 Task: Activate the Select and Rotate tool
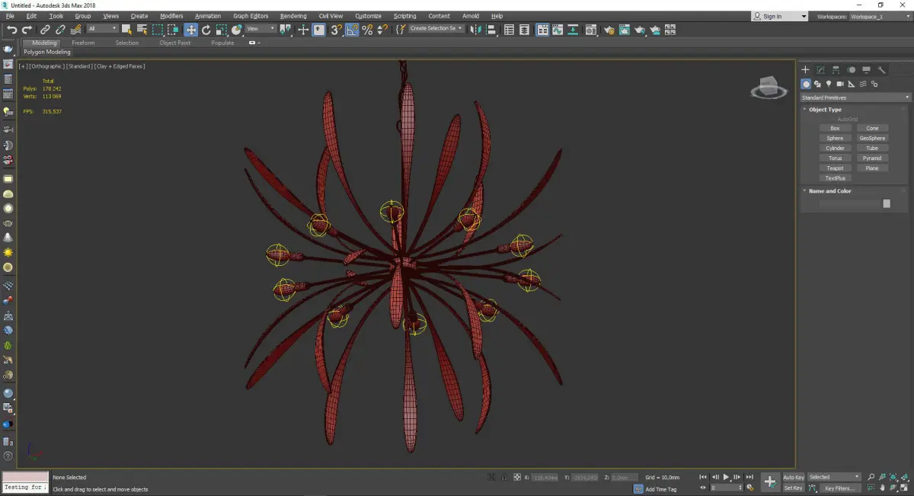click(x=206, y=30)
